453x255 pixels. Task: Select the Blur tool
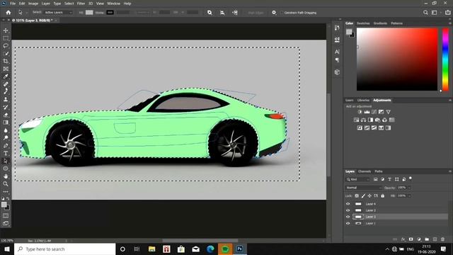[x=6, y=130]
